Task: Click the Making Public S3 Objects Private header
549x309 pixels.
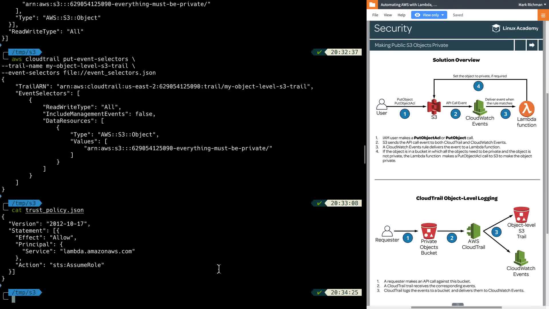Action: point(411,45)
